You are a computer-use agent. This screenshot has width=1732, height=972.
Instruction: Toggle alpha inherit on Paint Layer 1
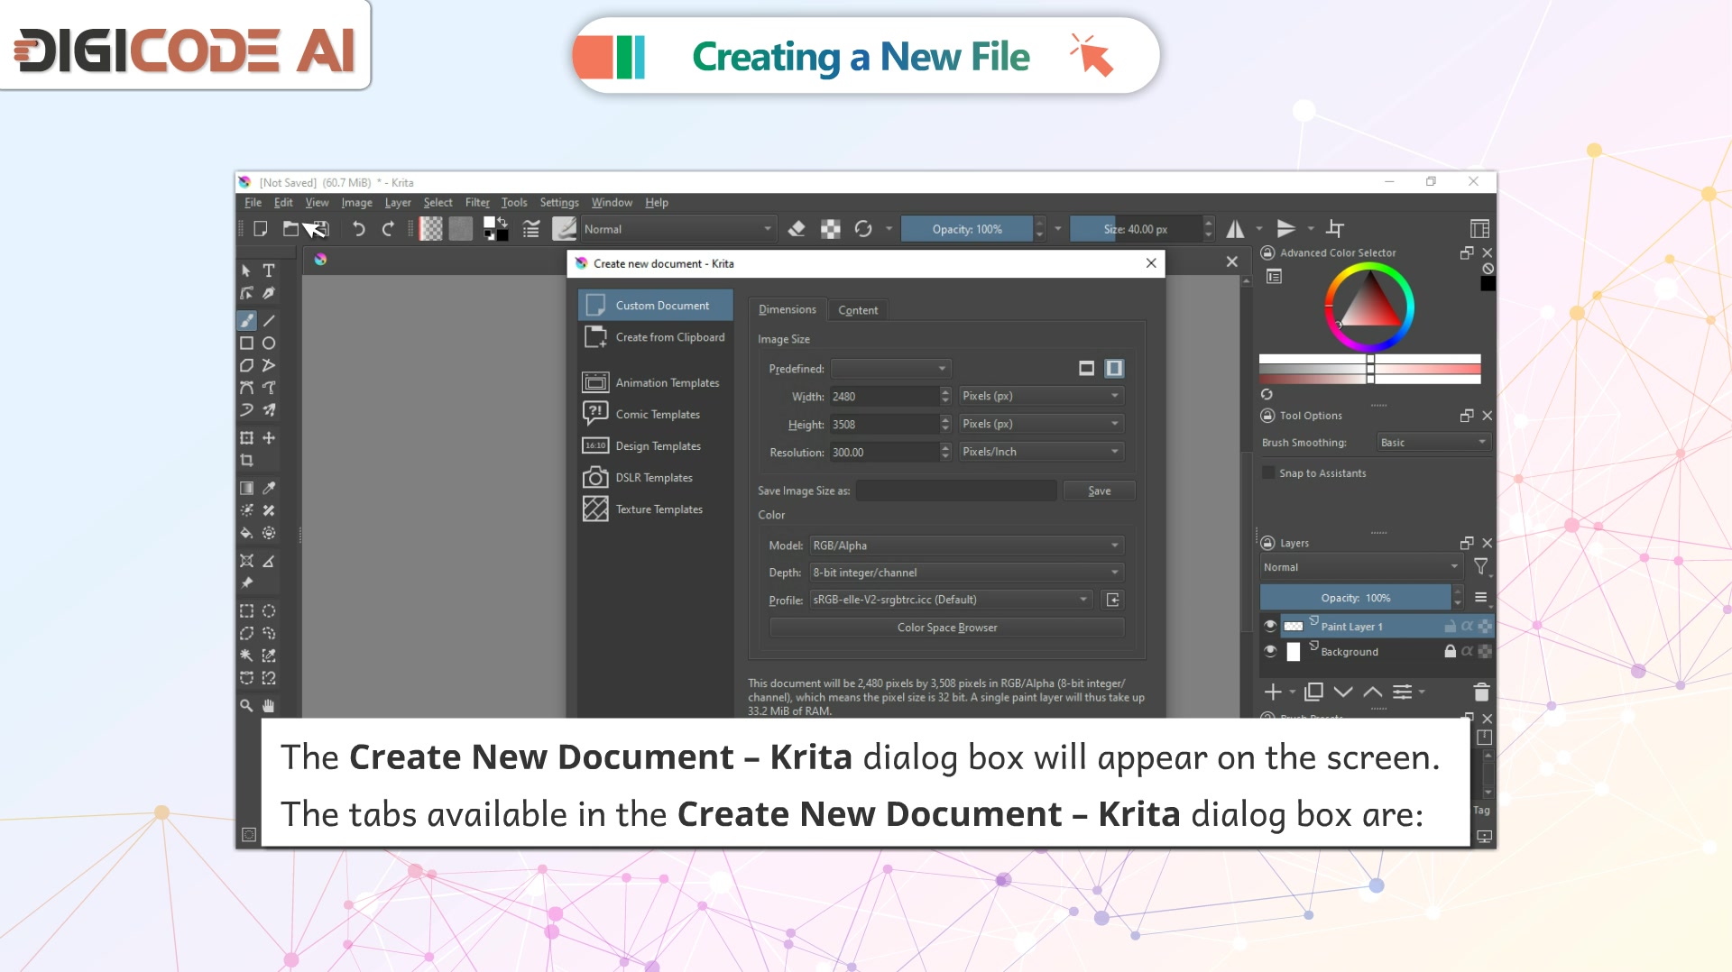[1468, 626]
